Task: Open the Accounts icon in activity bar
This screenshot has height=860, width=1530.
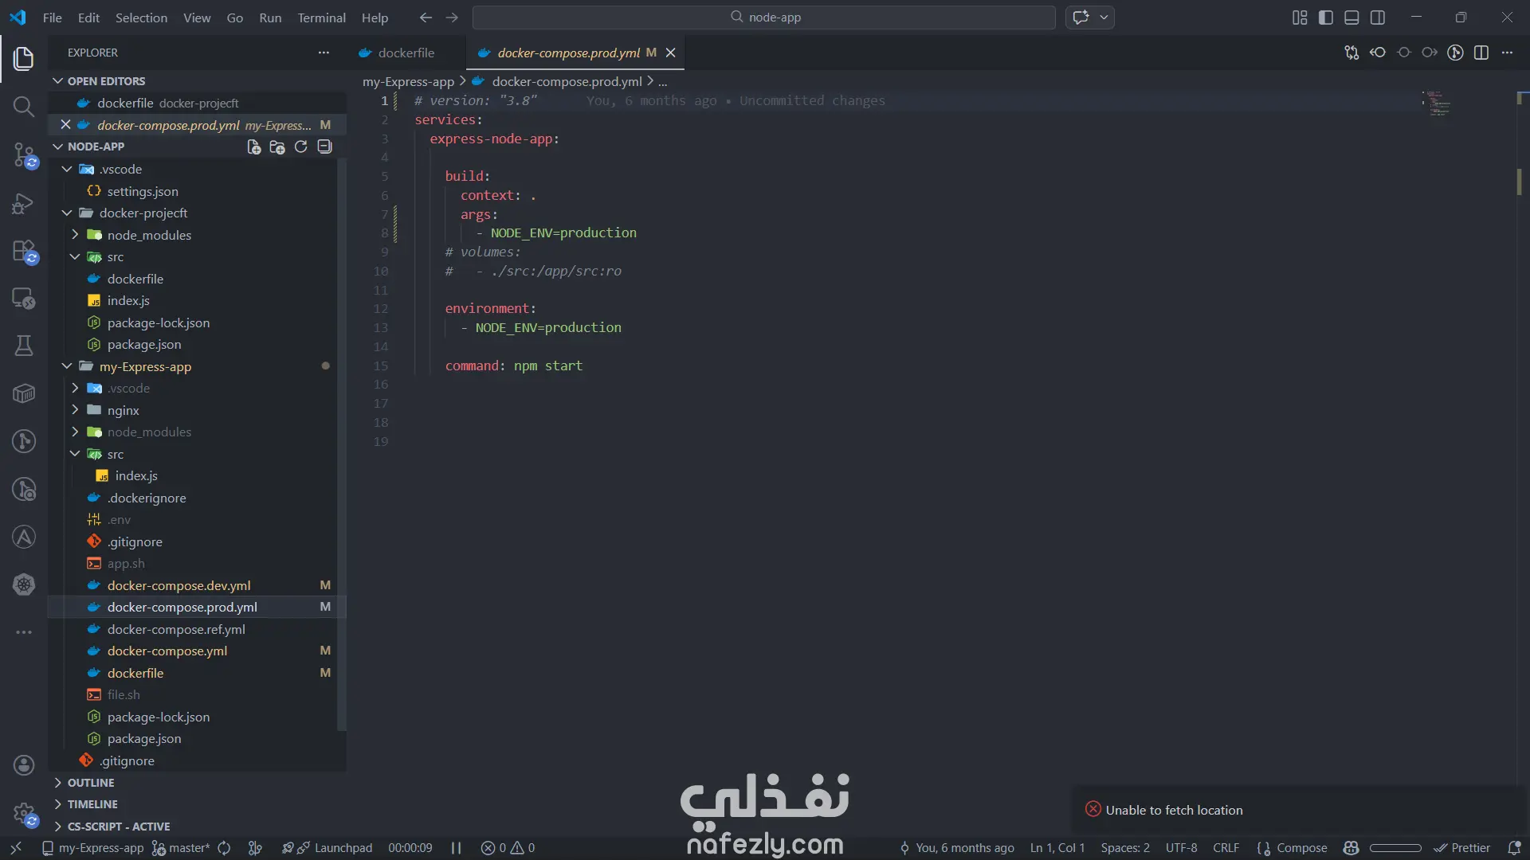Action: click(24, 765)
